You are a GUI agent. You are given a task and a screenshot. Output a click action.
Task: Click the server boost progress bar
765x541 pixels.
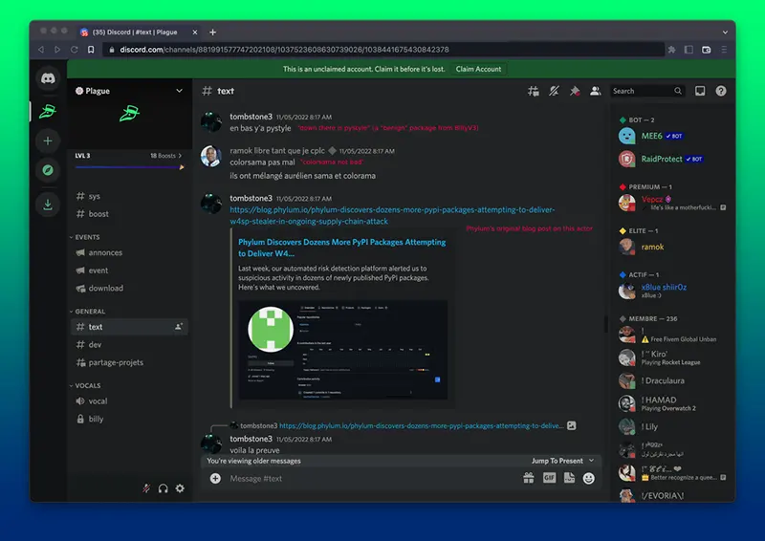tap(129, 167)
